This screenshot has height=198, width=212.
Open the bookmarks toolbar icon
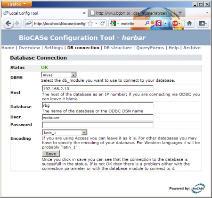(x=203, y=24)
